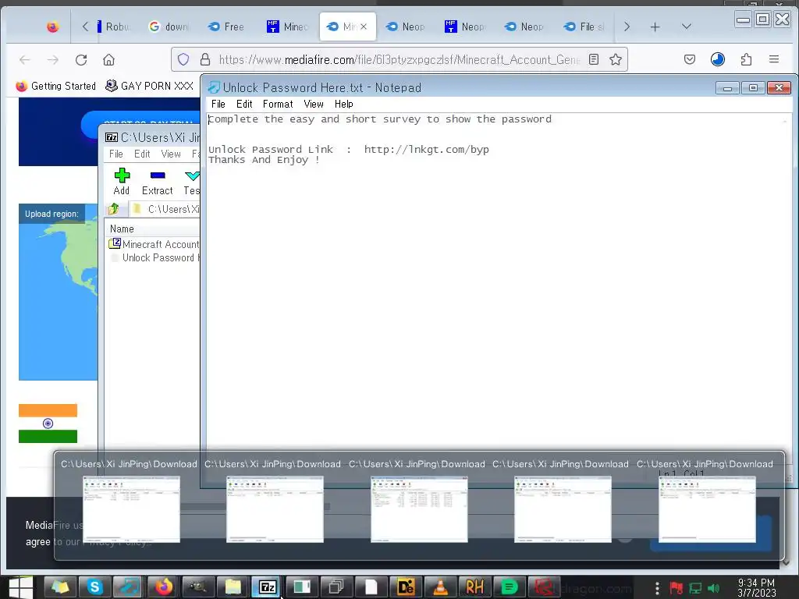
Task: Switch to the Google down tab
Action: pyautogui.click(x=169, y=27)
